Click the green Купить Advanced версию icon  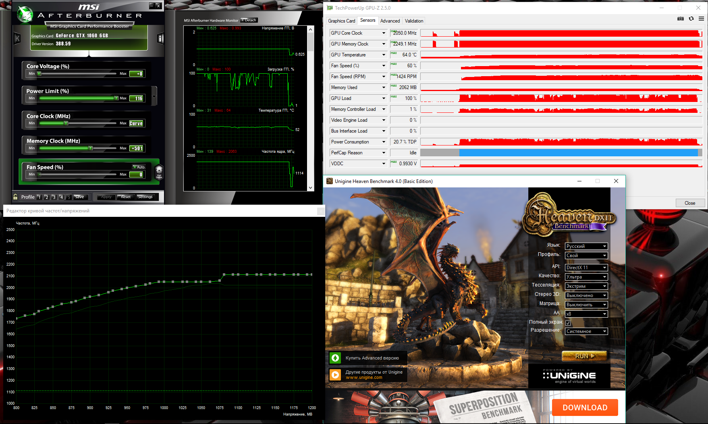coord(335,357)
